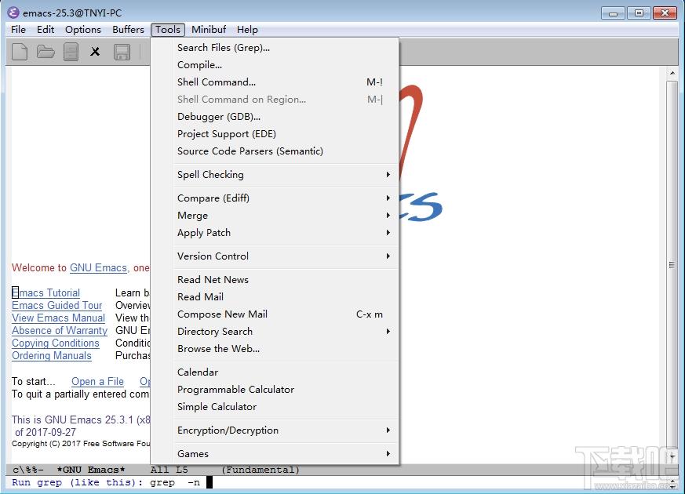Viewport: 685px width, 494px height.
Task: Follow the GNU Emacs link
Action: [98, 268]
